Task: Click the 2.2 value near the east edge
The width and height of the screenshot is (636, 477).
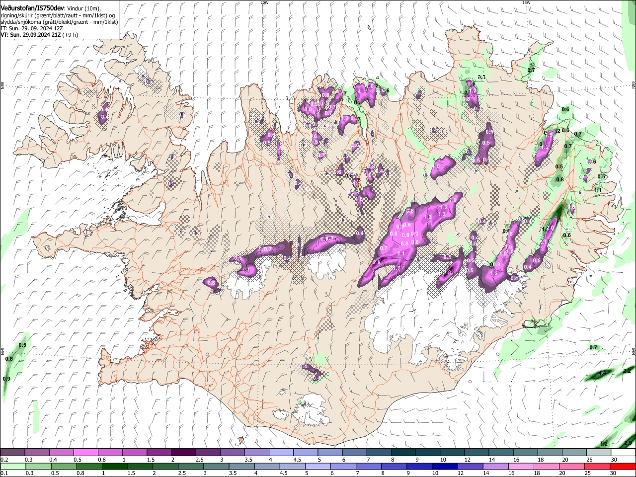Action: click(627, 371)
